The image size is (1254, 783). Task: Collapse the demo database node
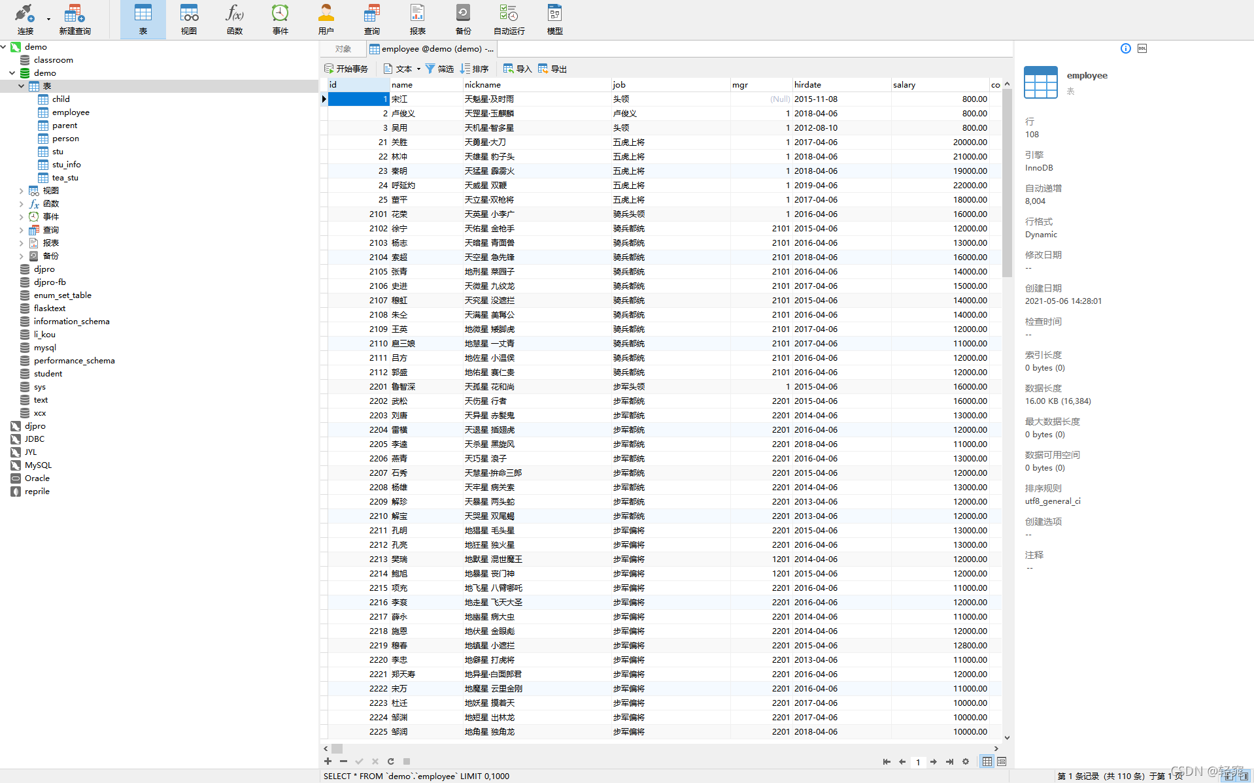[x=12, y=73]
